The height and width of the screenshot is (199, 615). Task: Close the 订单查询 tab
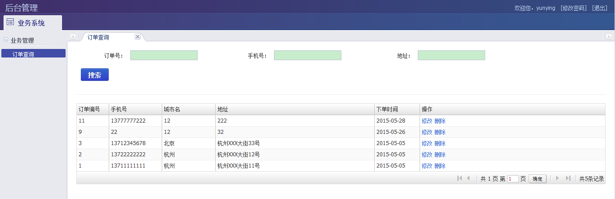coord(138,37)
